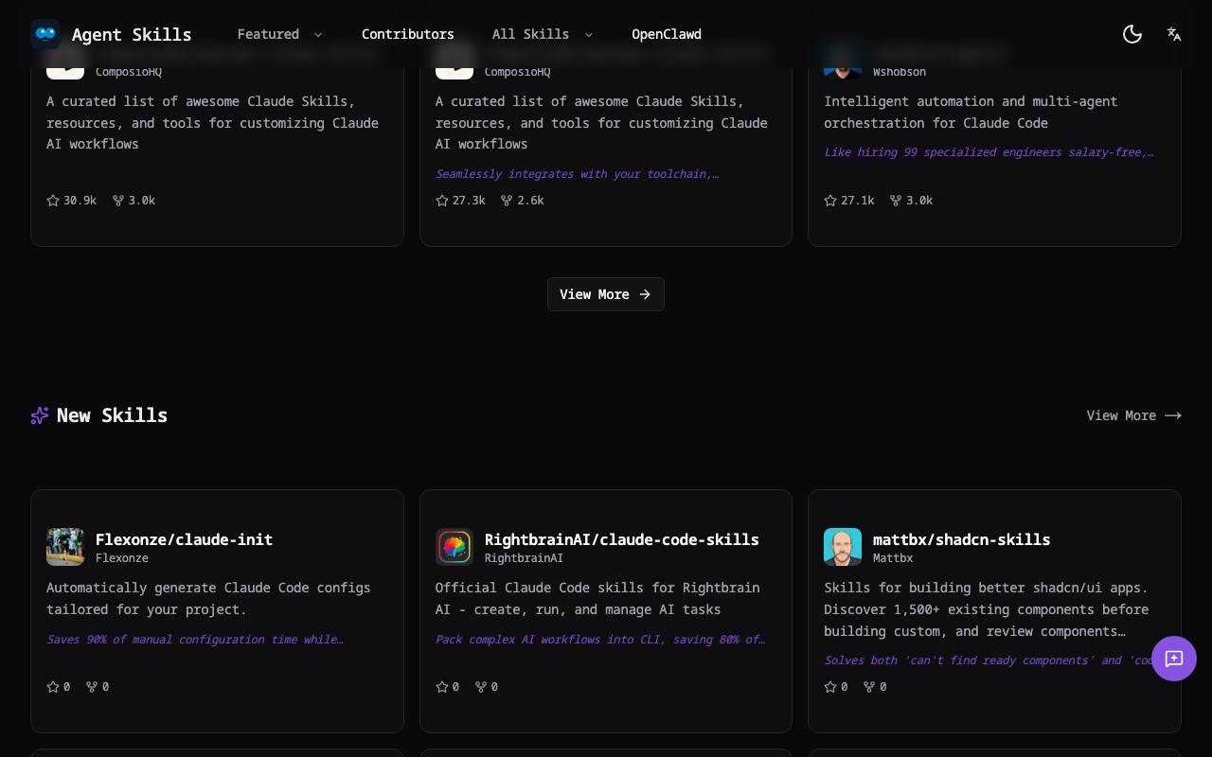This screenshot has height=757, width=1212.
Task: Click the fork icon in the 30.9k-star card
Action: click(x=118, y=201)
